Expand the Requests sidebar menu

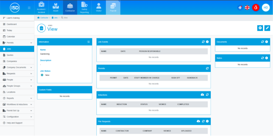coord(31,73)
